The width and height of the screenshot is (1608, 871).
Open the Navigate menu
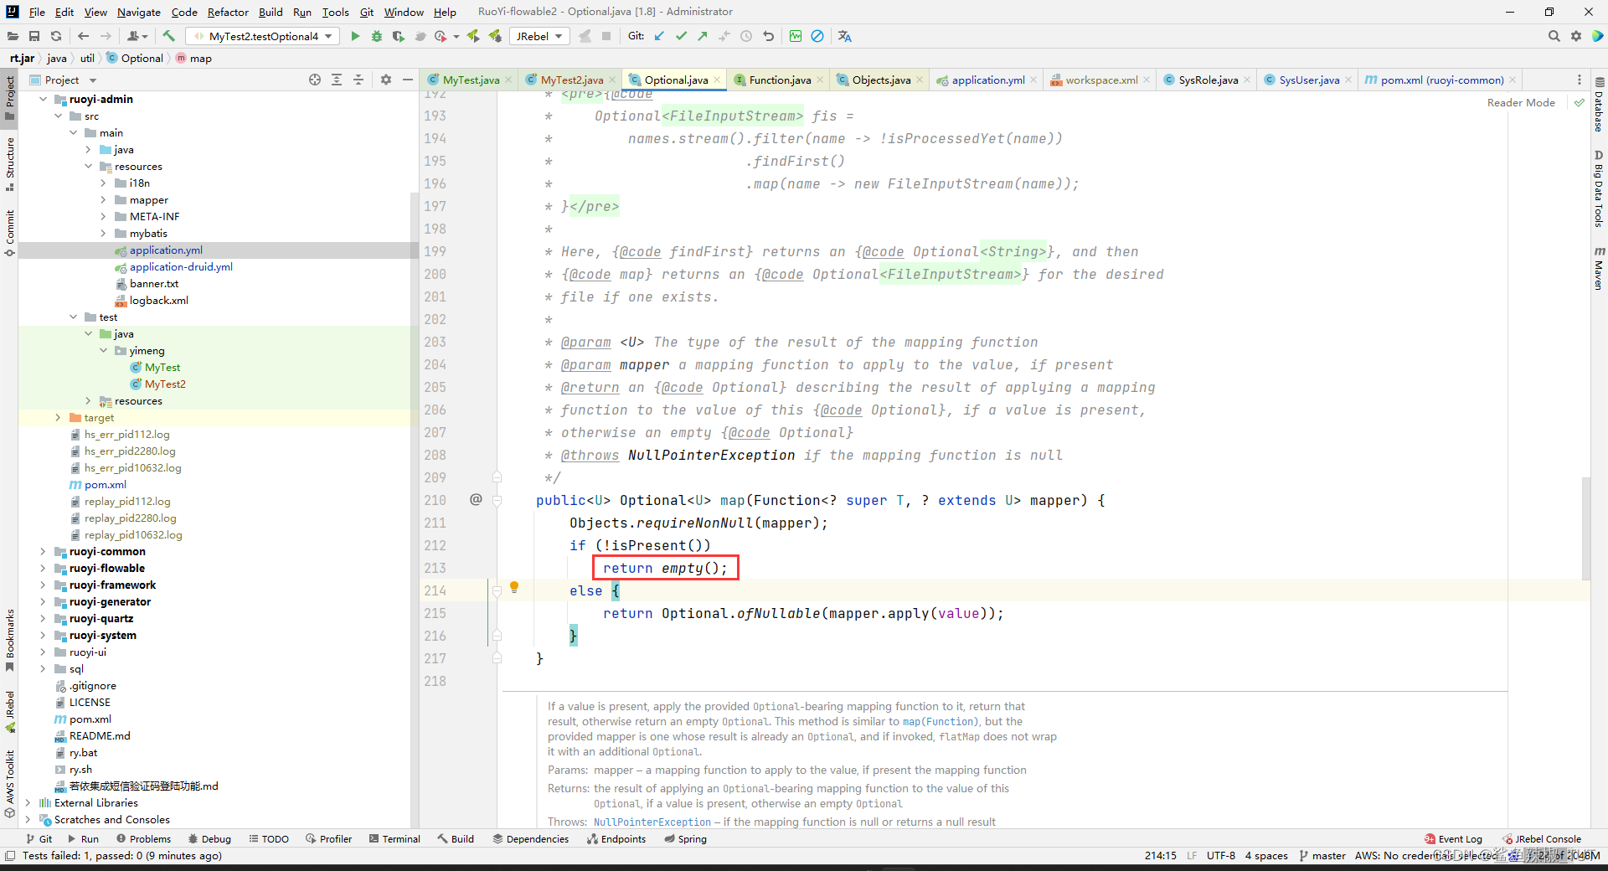[138, 12]
